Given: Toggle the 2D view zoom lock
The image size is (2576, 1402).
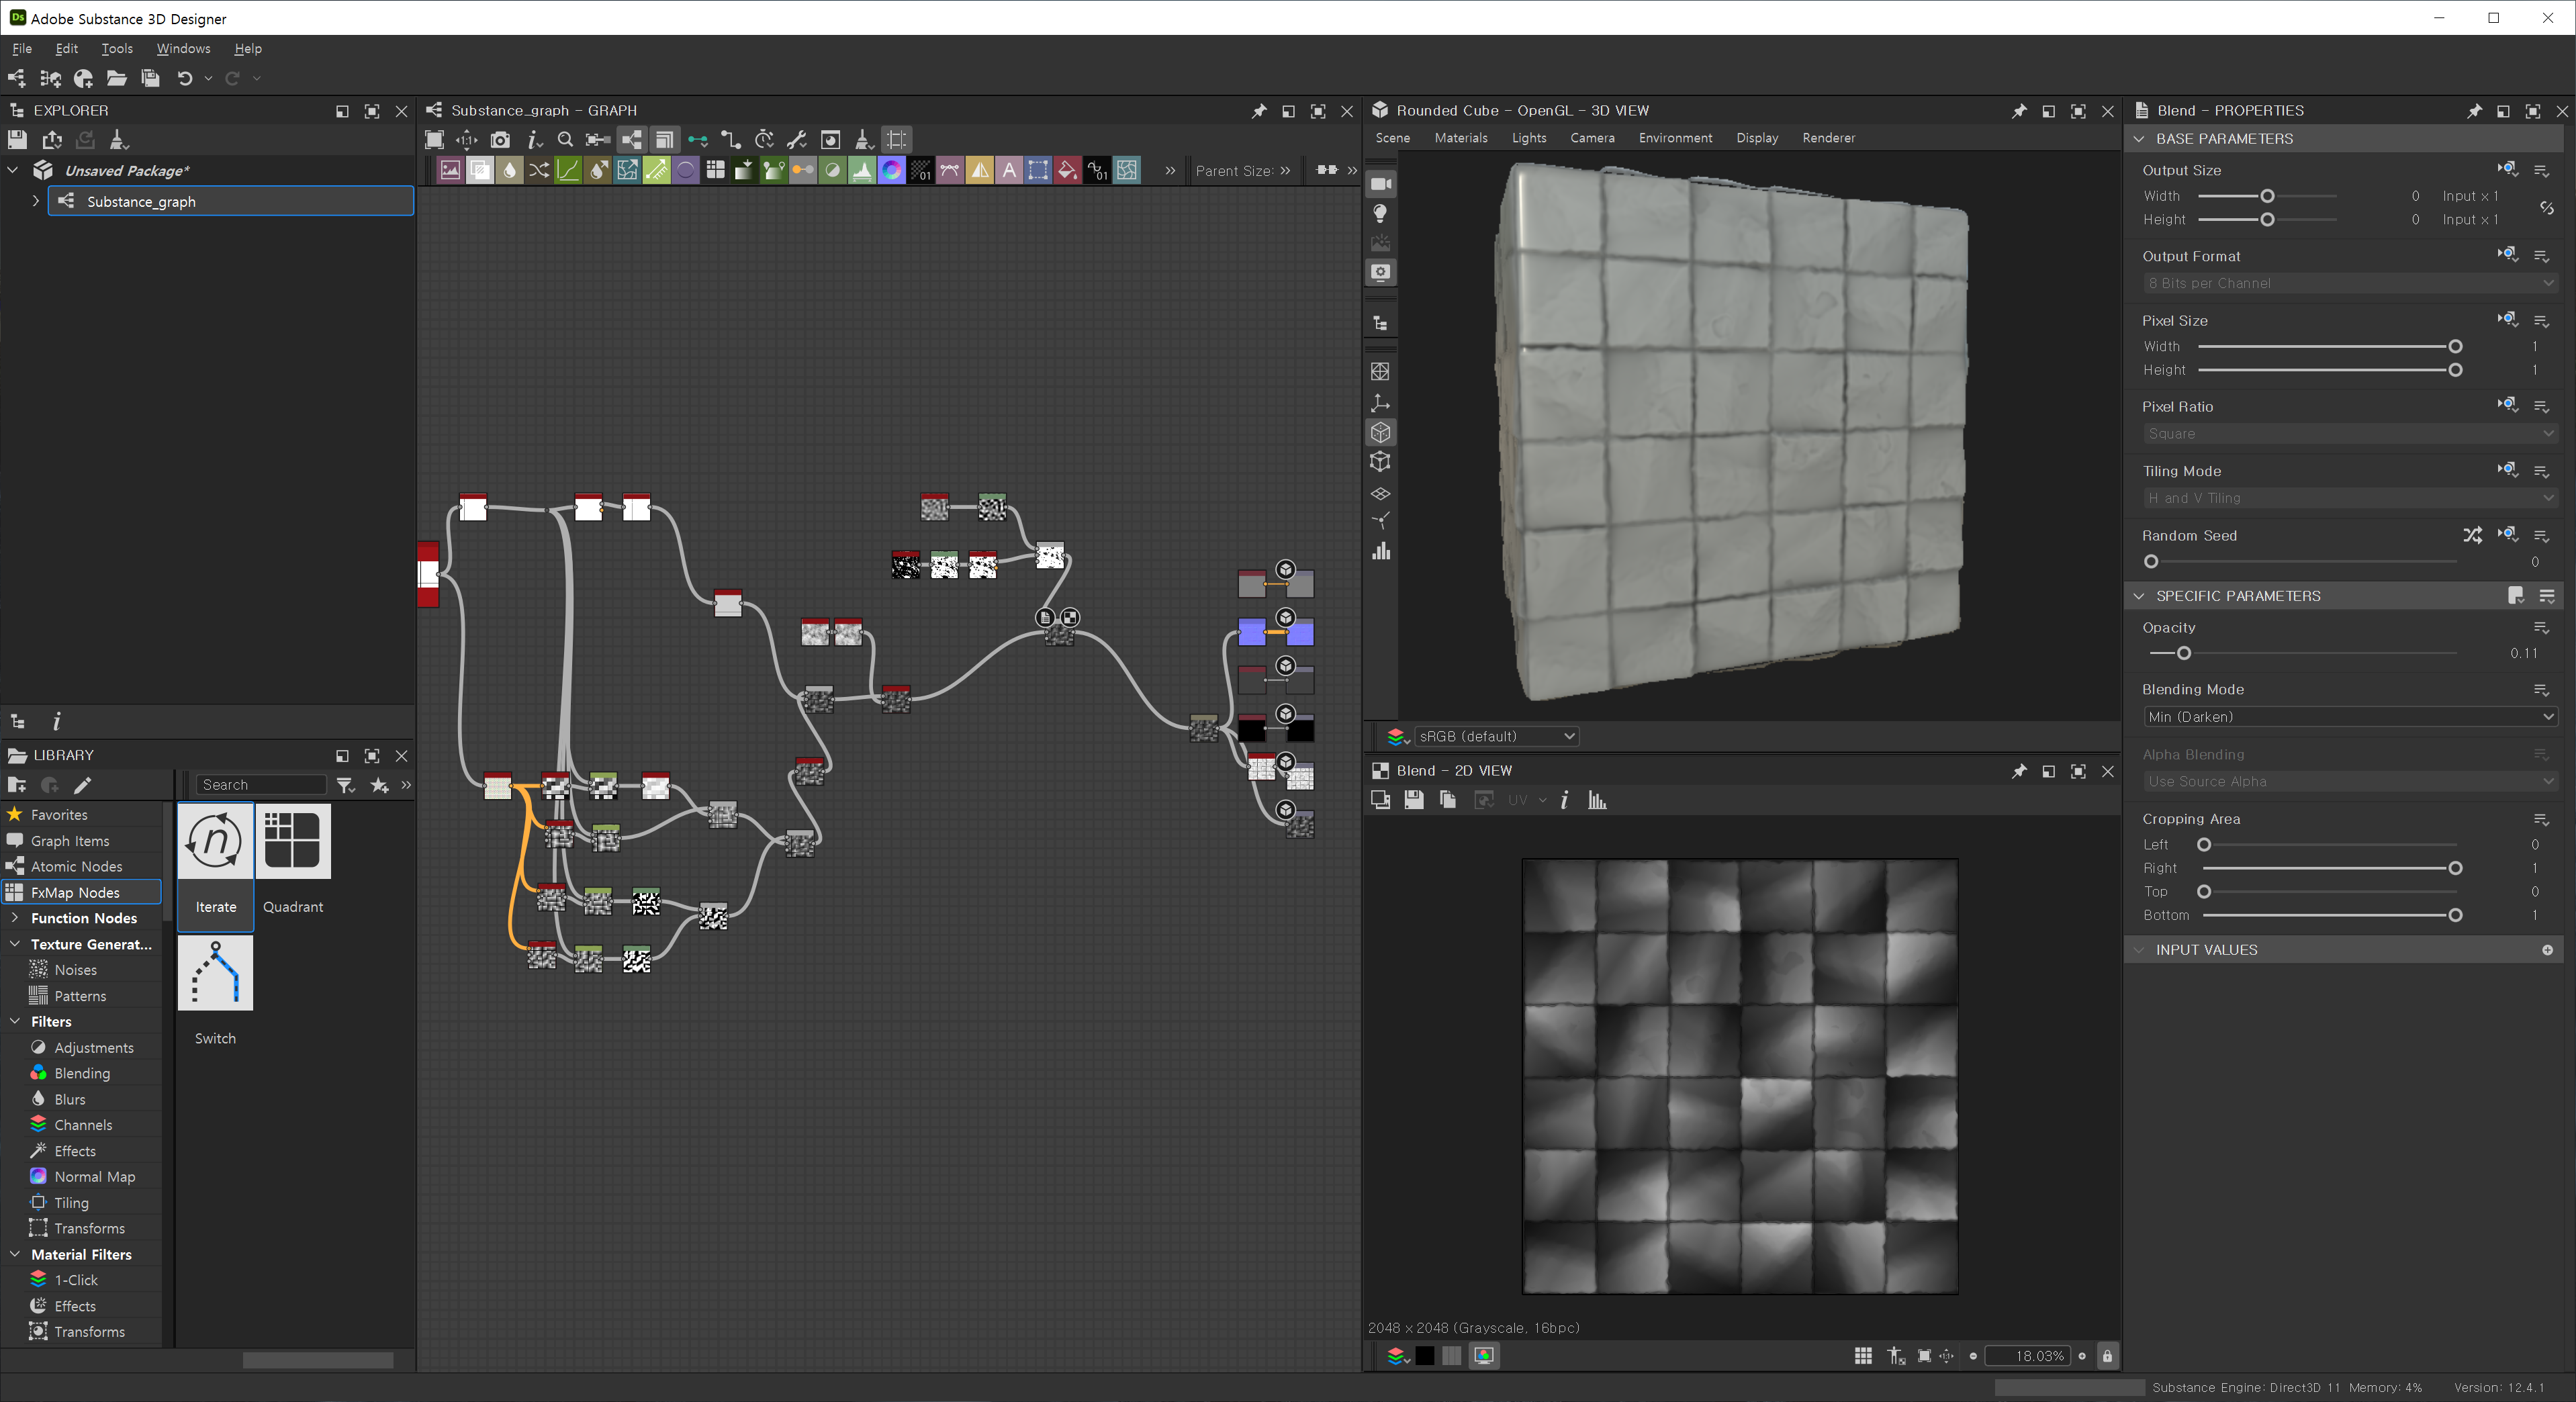Looking at the screenshot, I should pyautogui.click(x=2107, y=1356).
